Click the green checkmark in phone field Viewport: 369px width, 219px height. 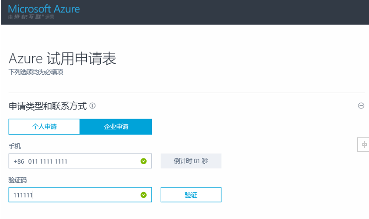(144, 161)
